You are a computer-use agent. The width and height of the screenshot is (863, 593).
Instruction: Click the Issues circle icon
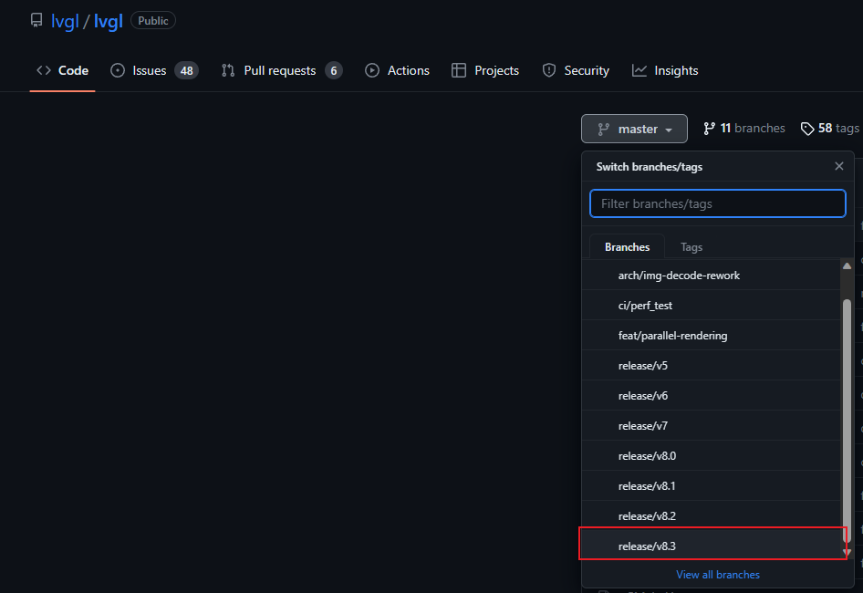tap(118, 70)
